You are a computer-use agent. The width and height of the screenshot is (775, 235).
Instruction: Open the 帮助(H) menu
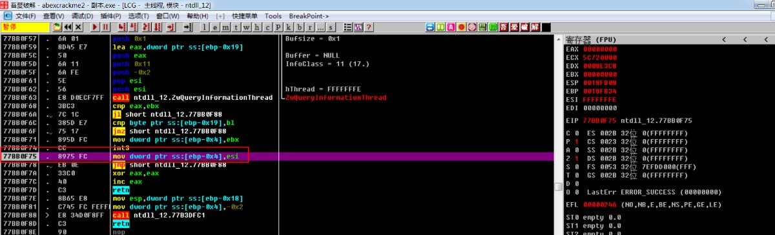[197, 15]
